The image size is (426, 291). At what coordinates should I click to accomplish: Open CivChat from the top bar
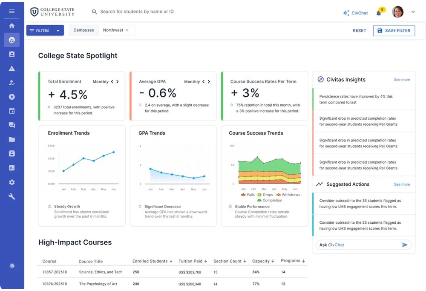tap(355, 13)
